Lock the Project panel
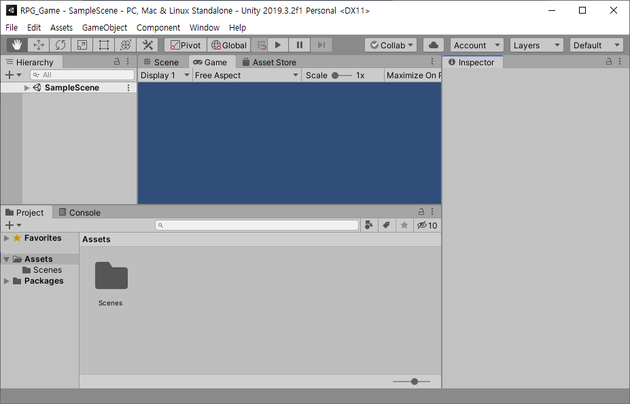 pos(421,212)
